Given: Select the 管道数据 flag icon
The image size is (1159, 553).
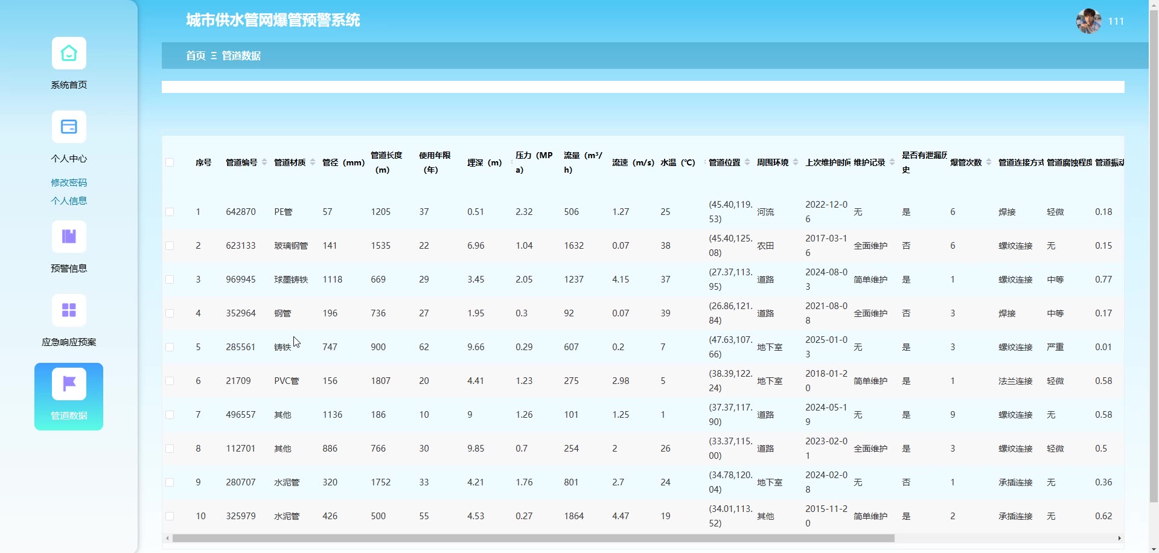Looking at the screenshot, I should pyautogui.click(x=69, y=385).
